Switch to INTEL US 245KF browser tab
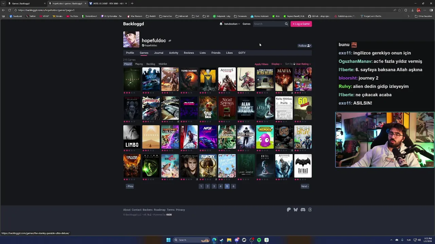Image resolution: width=435 pixels, height=244 pixels. coord(108,3)
